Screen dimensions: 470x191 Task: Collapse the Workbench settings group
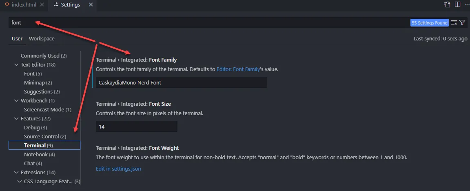(x=16, y=101)
